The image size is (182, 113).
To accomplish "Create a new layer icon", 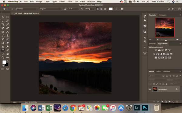I will pyautogui.click(x=173, y=102).
